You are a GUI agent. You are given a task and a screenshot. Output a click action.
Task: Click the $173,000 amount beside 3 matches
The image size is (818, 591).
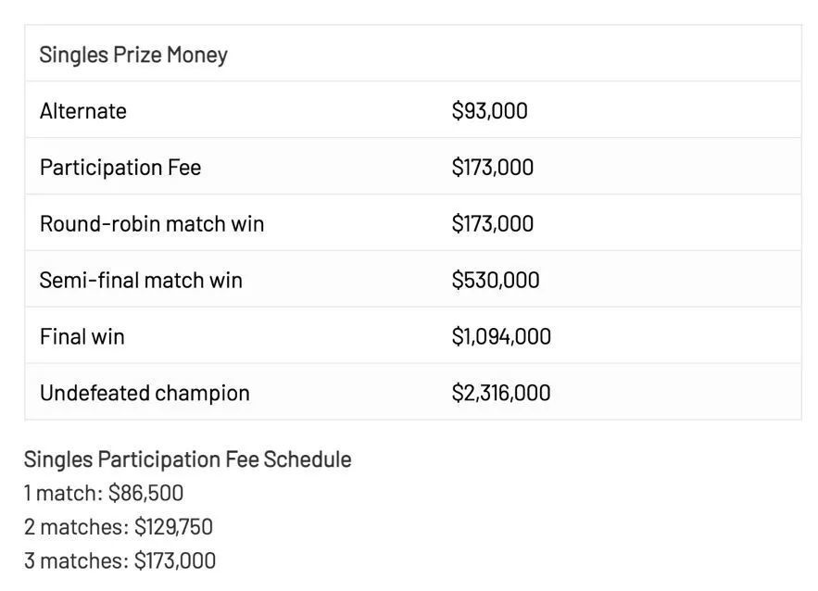tap(175, 560)
